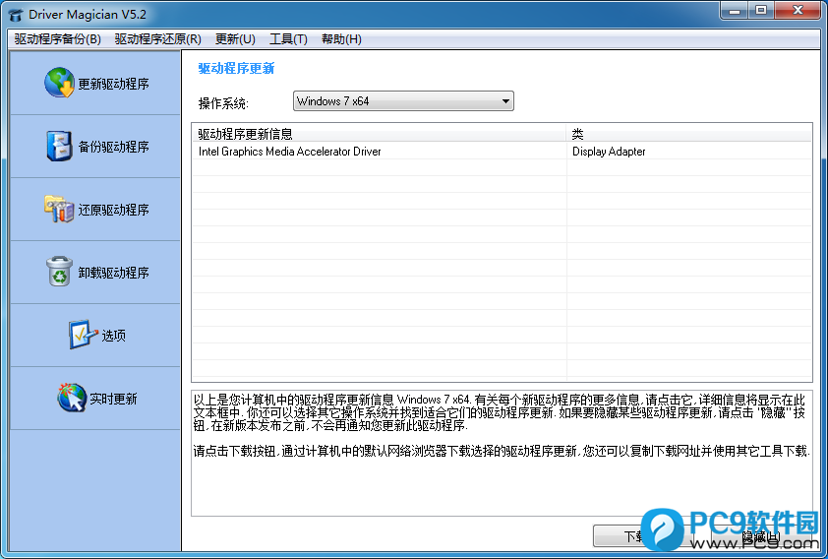Click the 实时更新 sidebar label

(x=113, y=399)
